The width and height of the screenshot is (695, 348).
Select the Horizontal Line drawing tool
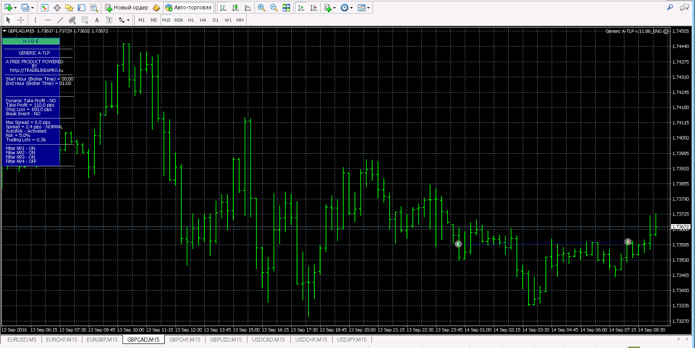[47, 20]
